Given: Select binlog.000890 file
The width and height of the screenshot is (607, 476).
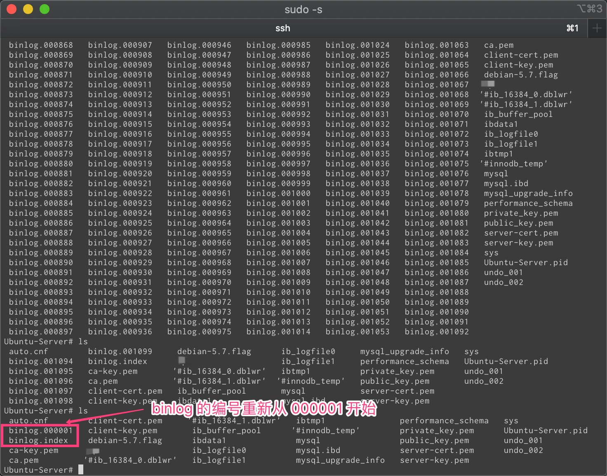Looking at the screenshot, I should click(x=41, y=262).
